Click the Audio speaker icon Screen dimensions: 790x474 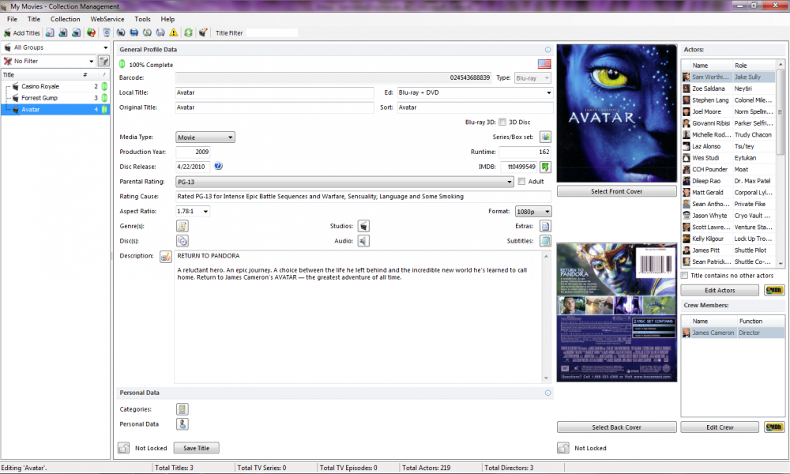(363, 241)
